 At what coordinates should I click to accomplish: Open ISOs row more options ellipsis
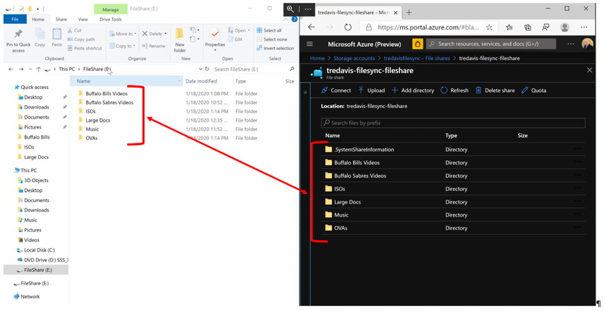pyautogui.click(x=578, y=188)
